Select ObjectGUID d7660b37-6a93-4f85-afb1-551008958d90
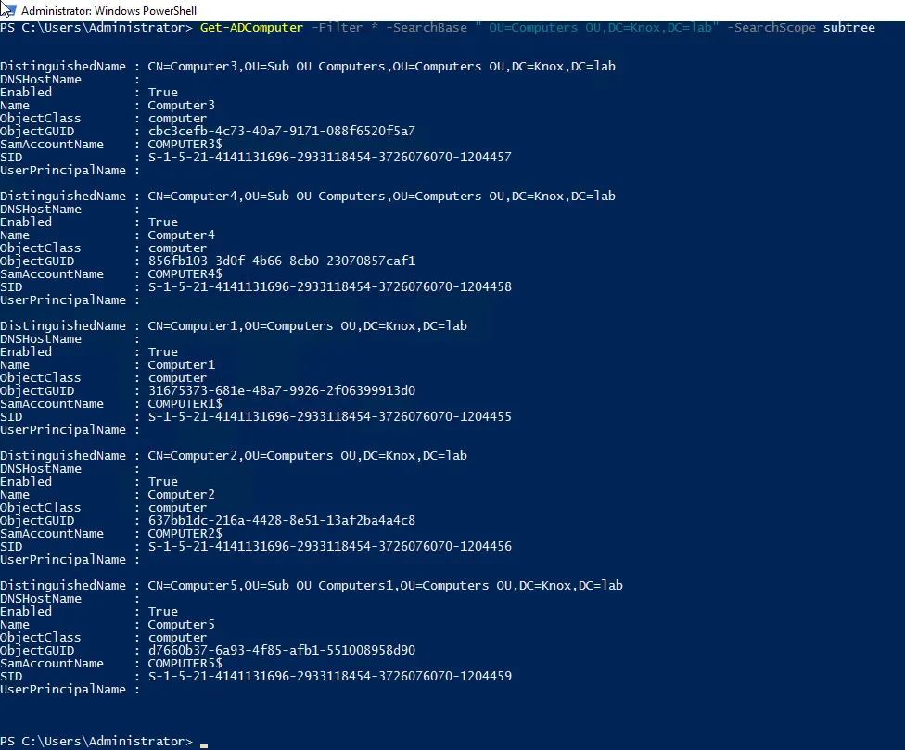Viewport: 905px width, 750px height. point(282,650)
